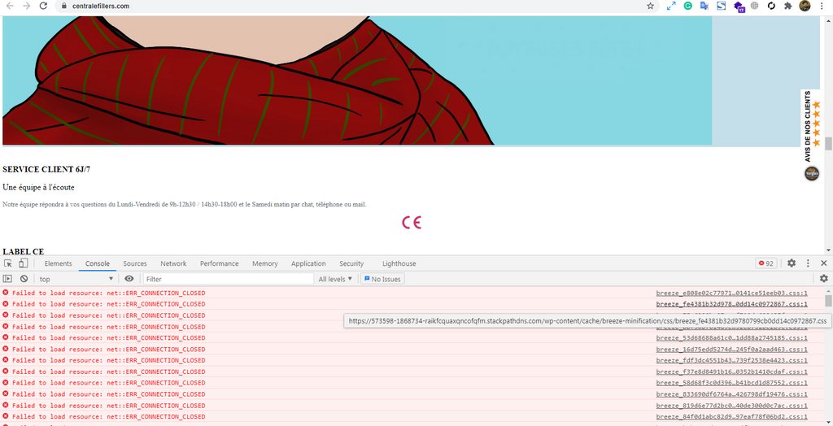Open the black circular-arrows extension

point(771,6)
